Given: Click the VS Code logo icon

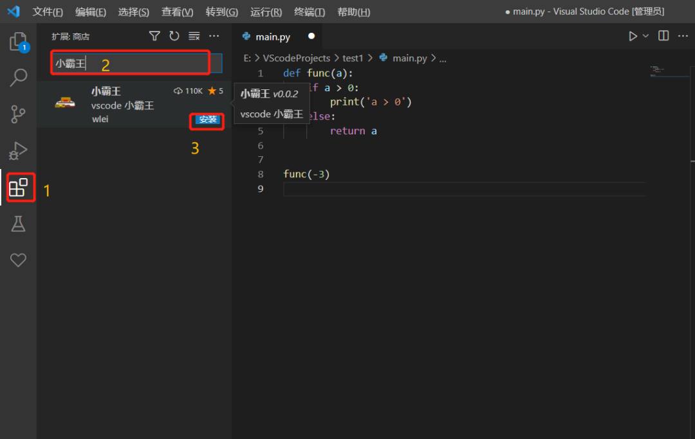Looking at the screenshot, I should (x=14, y=12).
